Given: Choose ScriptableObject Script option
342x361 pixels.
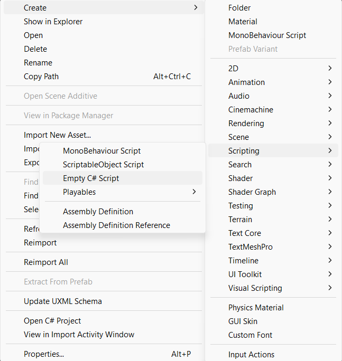Looking at the screenshot, I should point(123,164).
